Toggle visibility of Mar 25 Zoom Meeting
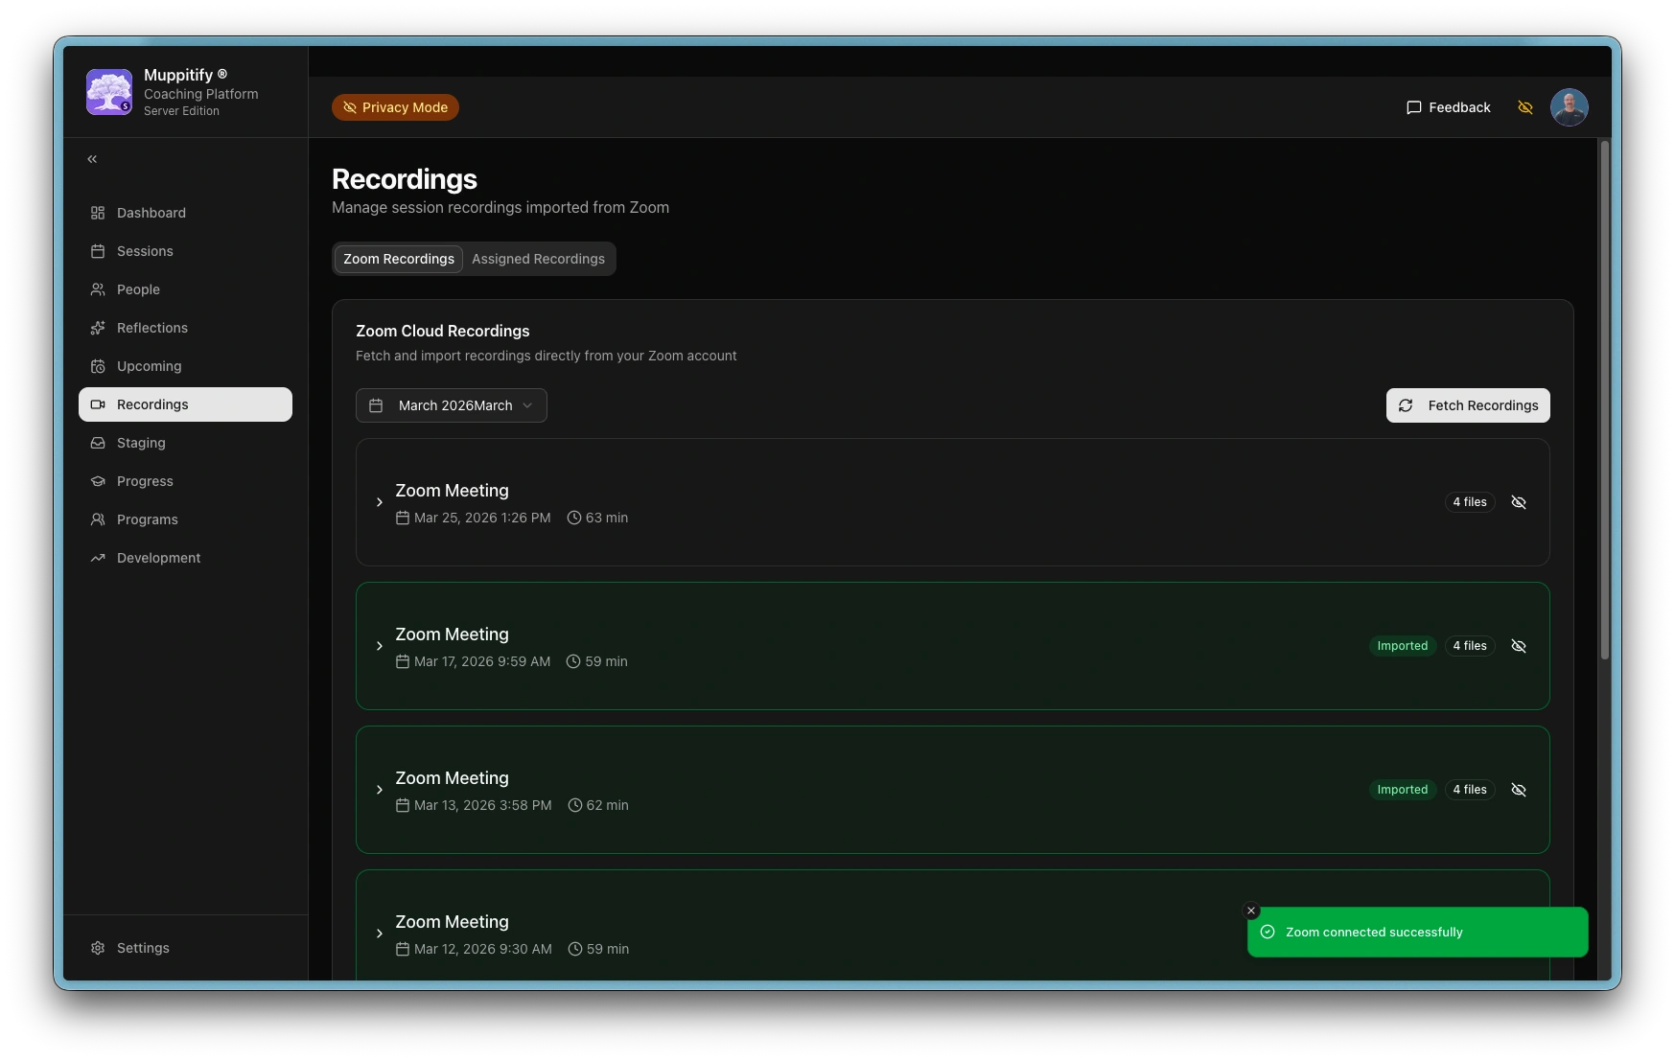The image size is (1675, 1061). click(1518, 502)
